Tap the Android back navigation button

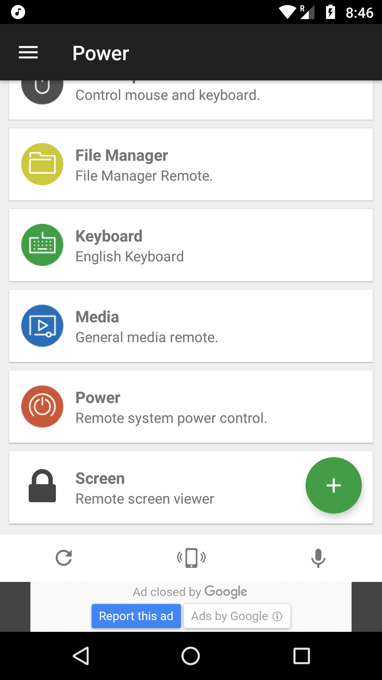pyautogui.click(x=81, y=656)
